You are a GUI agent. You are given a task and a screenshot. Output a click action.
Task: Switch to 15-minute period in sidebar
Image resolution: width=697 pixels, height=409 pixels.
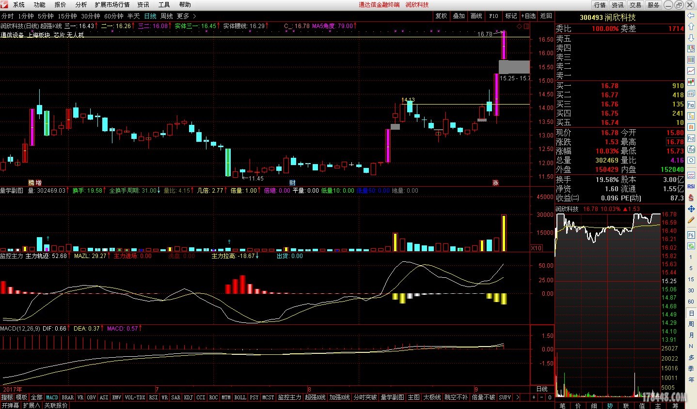pos(691,279)
